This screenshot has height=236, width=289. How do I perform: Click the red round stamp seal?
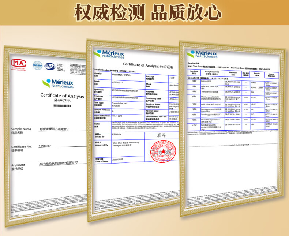tap(162, 152)
